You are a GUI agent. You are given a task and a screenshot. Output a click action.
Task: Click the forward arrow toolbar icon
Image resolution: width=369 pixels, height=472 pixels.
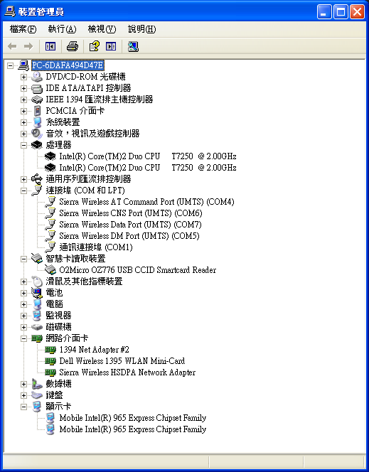click(x=28, y=46)
